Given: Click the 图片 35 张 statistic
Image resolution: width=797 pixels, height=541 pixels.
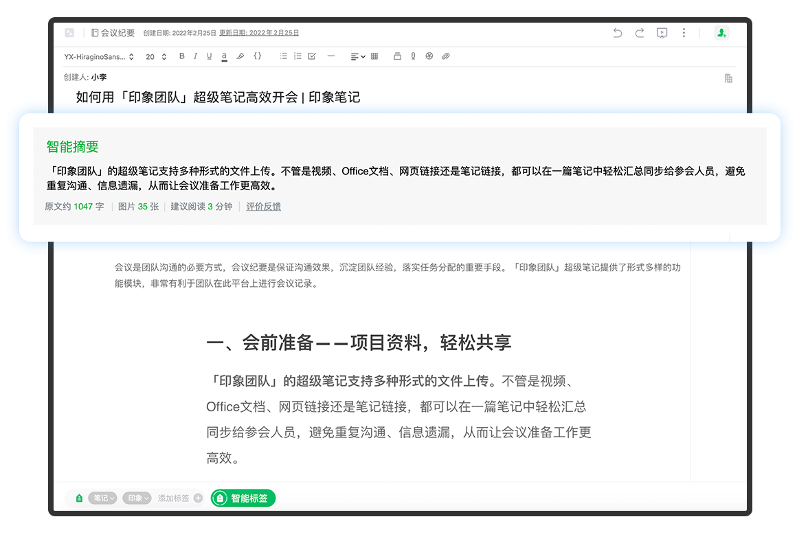Looking at the screenshot, I should tap(138, 207).
